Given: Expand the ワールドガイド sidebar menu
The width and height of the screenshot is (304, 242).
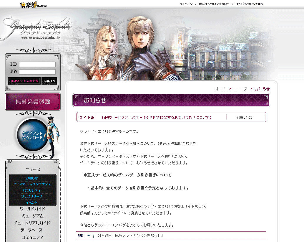Looking at the screenshot, I should tap(32, 209).
